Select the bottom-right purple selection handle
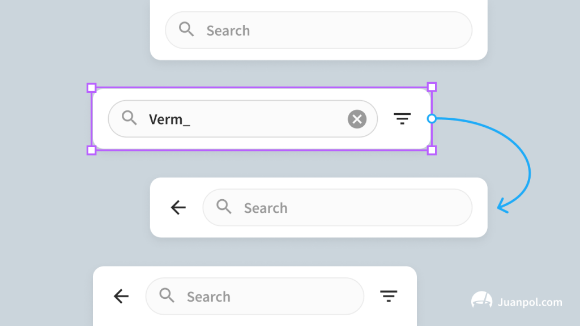Viewport: 580px width, 326px height. 432,150
